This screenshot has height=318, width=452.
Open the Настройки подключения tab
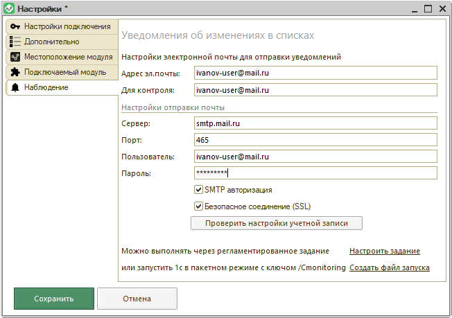(x=67, y=27)
